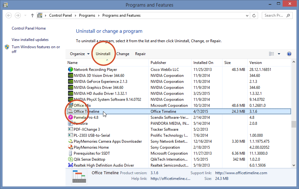Screen dimensions: 299x189
Task: Navigate to Programs in the breadcrumb
Action: point(87,15)
